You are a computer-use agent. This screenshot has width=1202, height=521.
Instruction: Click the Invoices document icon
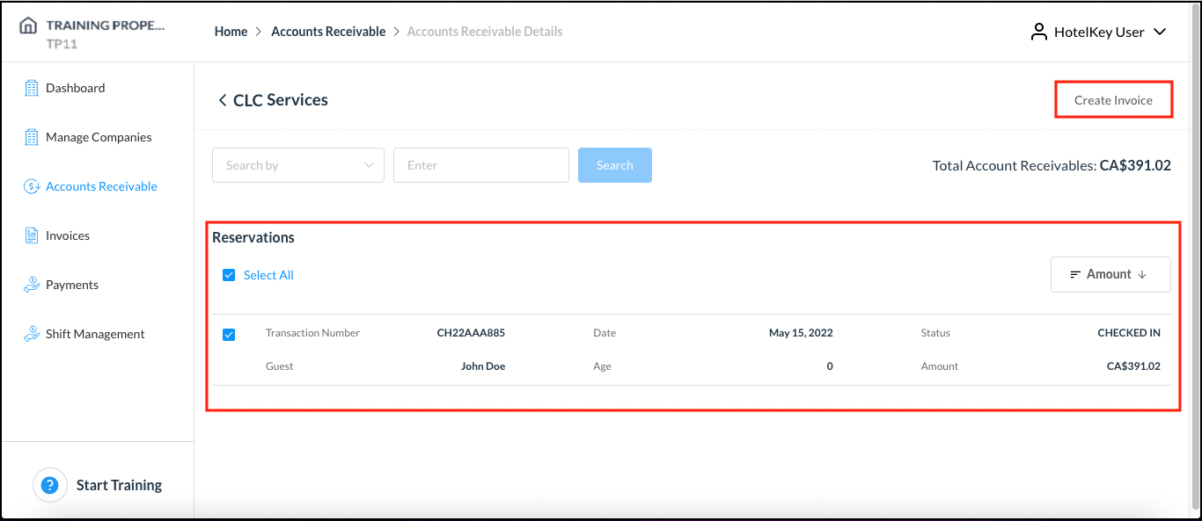[x=33, y=235]
